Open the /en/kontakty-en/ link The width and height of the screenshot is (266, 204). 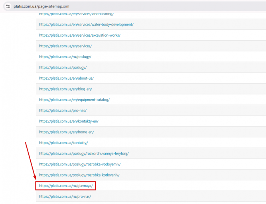pyautogui.click(x=69, y=121)
